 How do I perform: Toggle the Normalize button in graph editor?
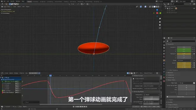pyautogui.click(x=33, y=73)
